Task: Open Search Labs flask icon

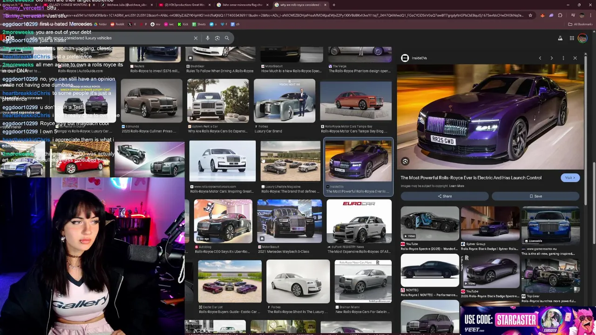Action: tap(560, 38)
